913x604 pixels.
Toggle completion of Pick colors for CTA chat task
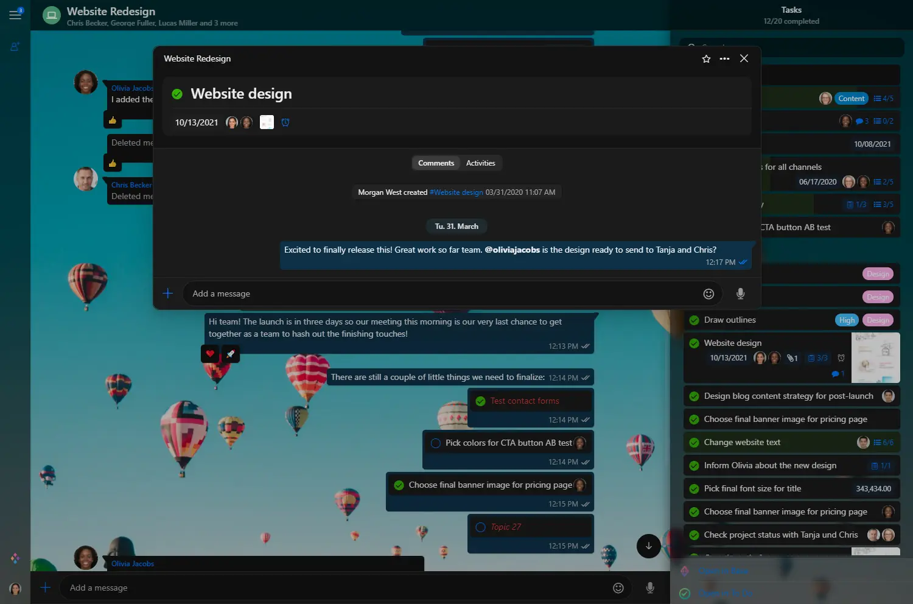pos(436,443)
